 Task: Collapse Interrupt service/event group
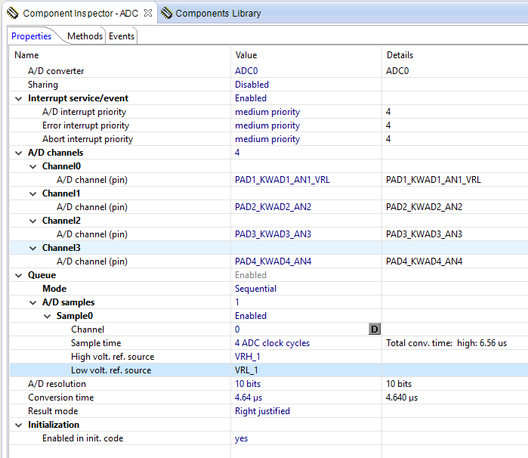(19, 98)
